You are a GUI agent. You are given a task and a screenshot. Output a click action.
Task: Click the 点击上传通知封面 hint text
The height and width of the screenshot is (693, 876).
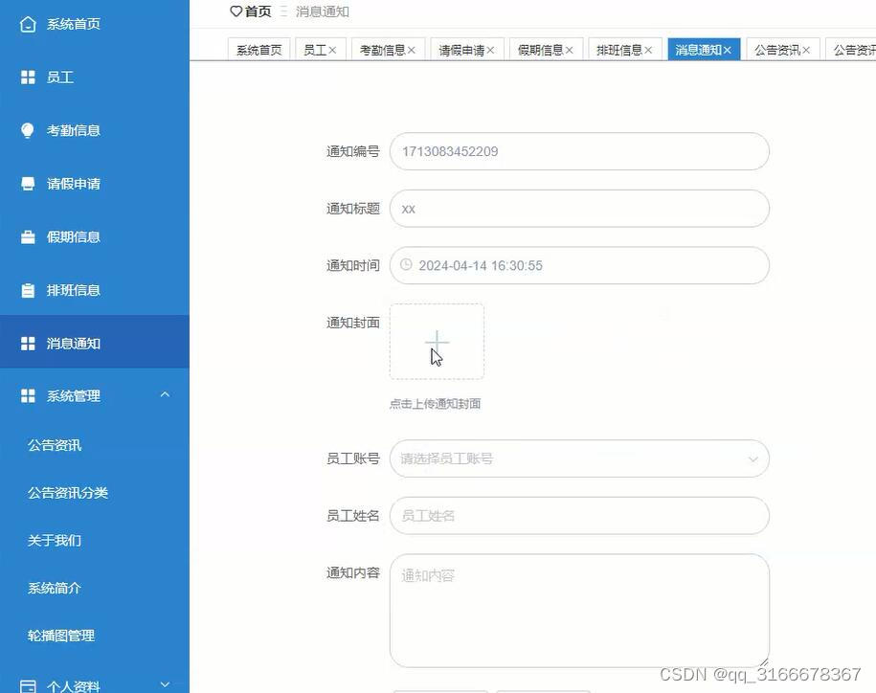coord(435,404)
